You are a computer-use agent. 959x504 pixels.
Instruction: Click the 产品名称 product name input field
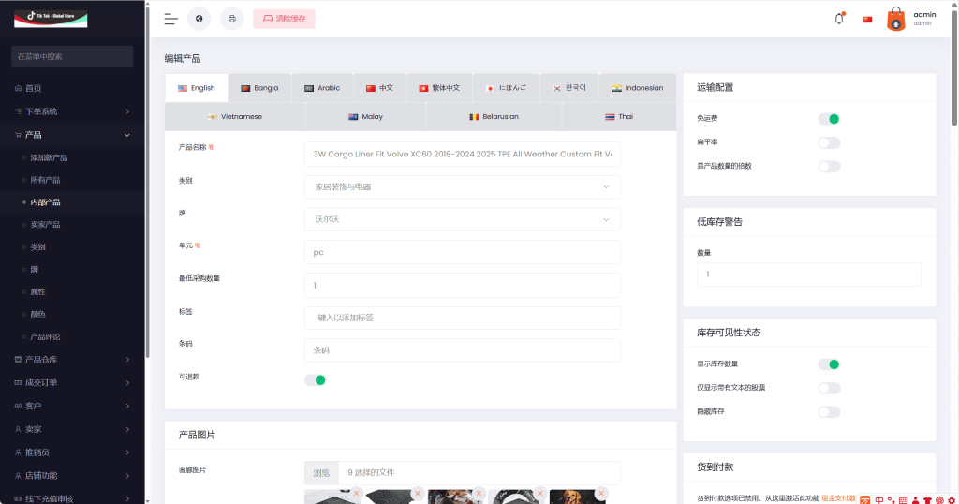coord(463,155)
